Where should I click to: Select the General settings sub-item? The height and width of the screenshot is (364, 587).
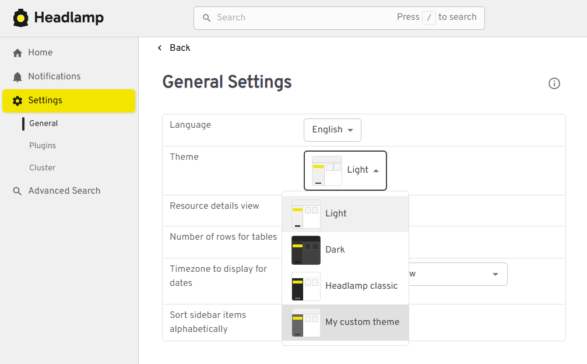pos(43,124)
